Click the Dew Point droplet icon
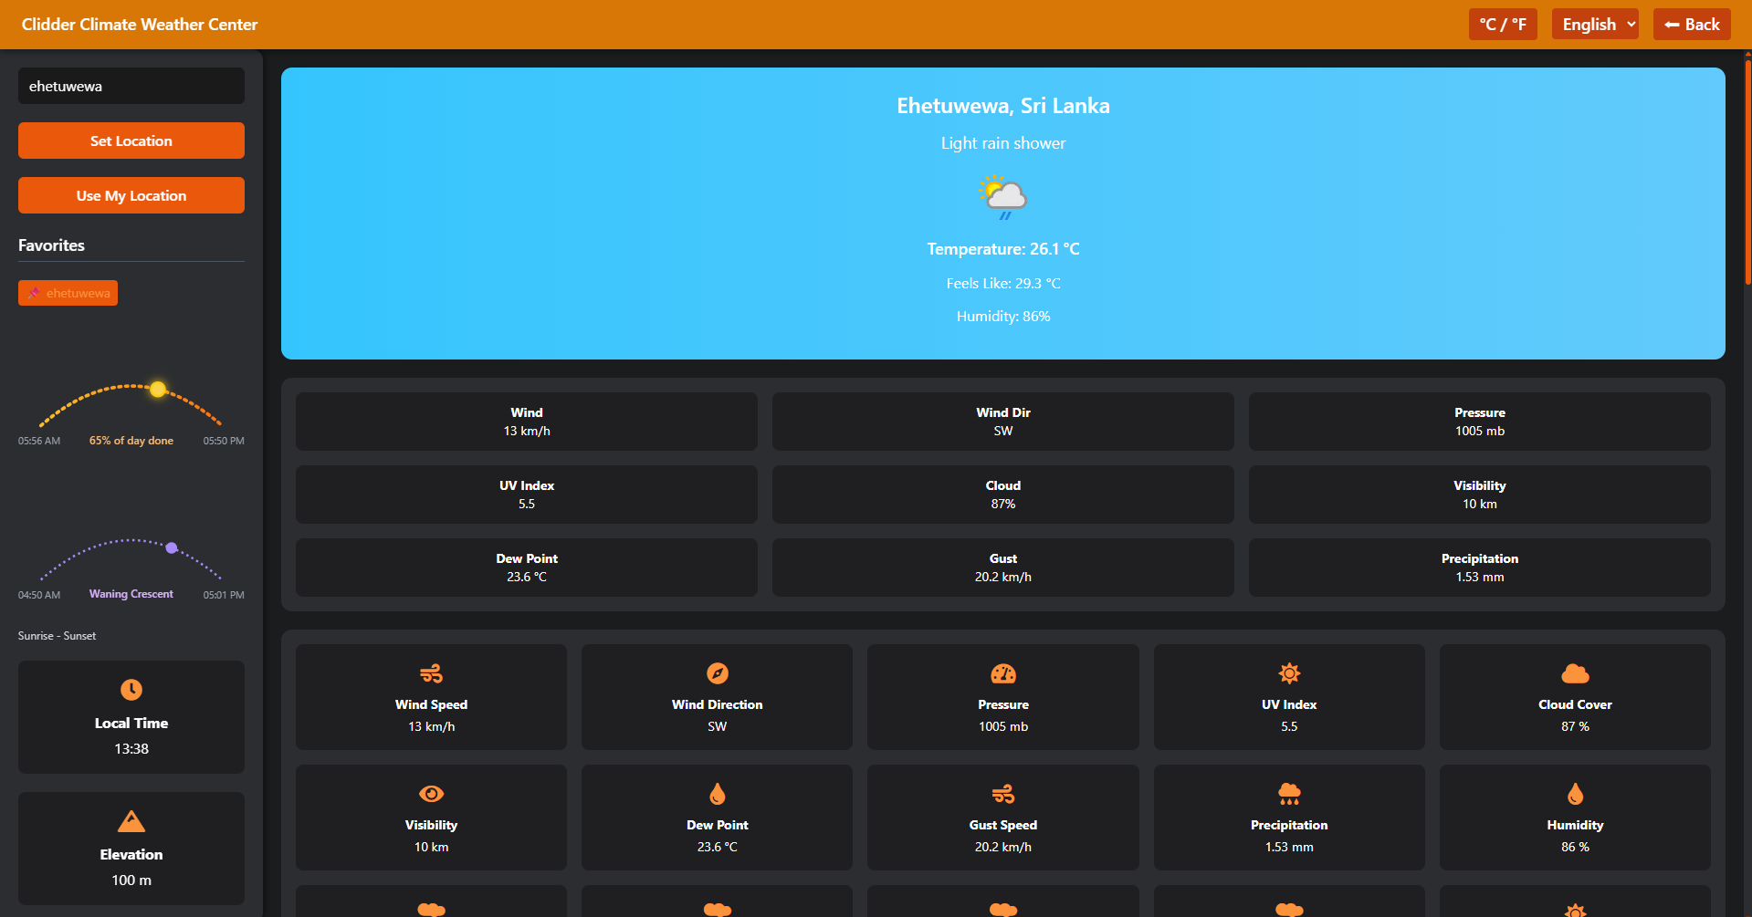 (718, 794)
